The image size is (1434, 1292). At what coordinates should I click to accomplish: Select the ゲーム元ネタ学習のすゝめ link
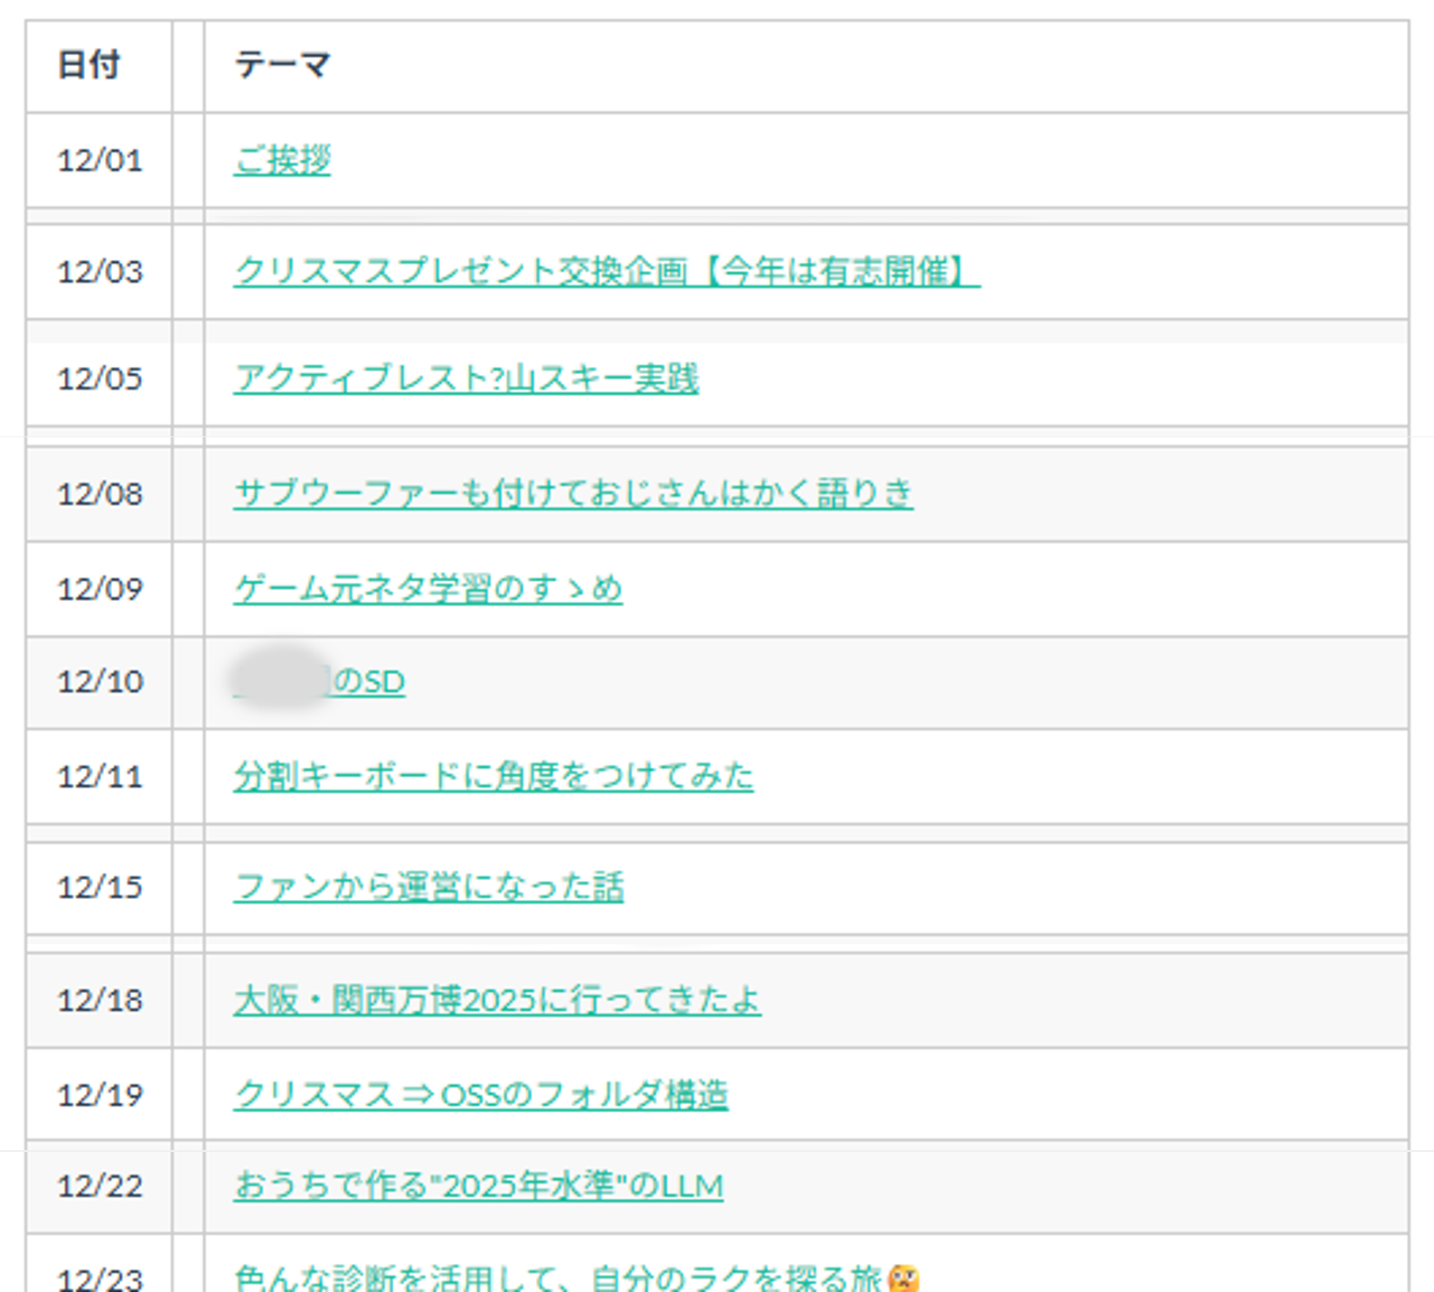click(427, 588)
